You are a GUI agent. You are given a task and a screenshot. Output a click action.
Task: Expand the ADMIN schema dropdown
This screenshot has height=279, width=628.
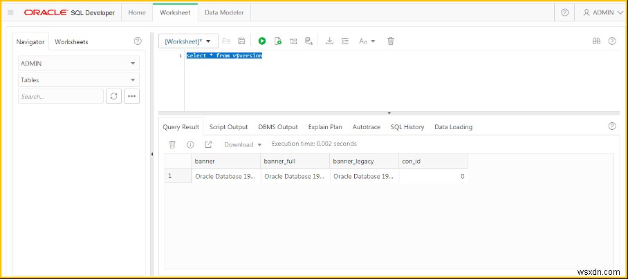pyautogui.click(x=79, y=63)
